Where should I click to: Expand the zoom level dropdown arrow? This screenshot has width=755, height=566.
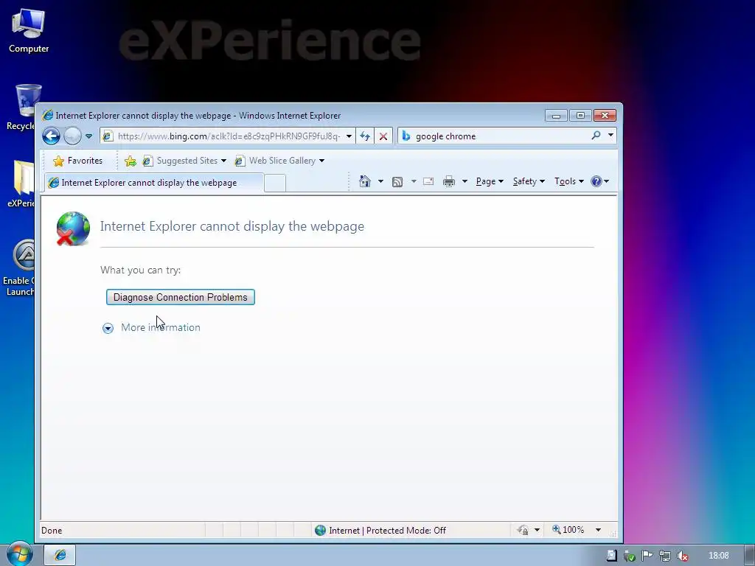pos(598,530)
